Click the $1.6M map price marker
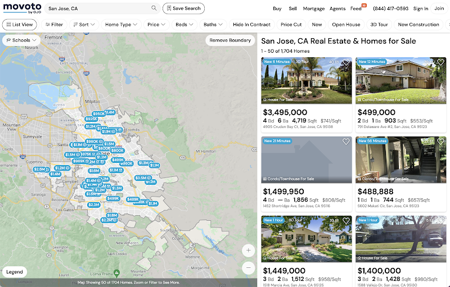This screenshot has height=287, width=450. (x=94, y=171)
